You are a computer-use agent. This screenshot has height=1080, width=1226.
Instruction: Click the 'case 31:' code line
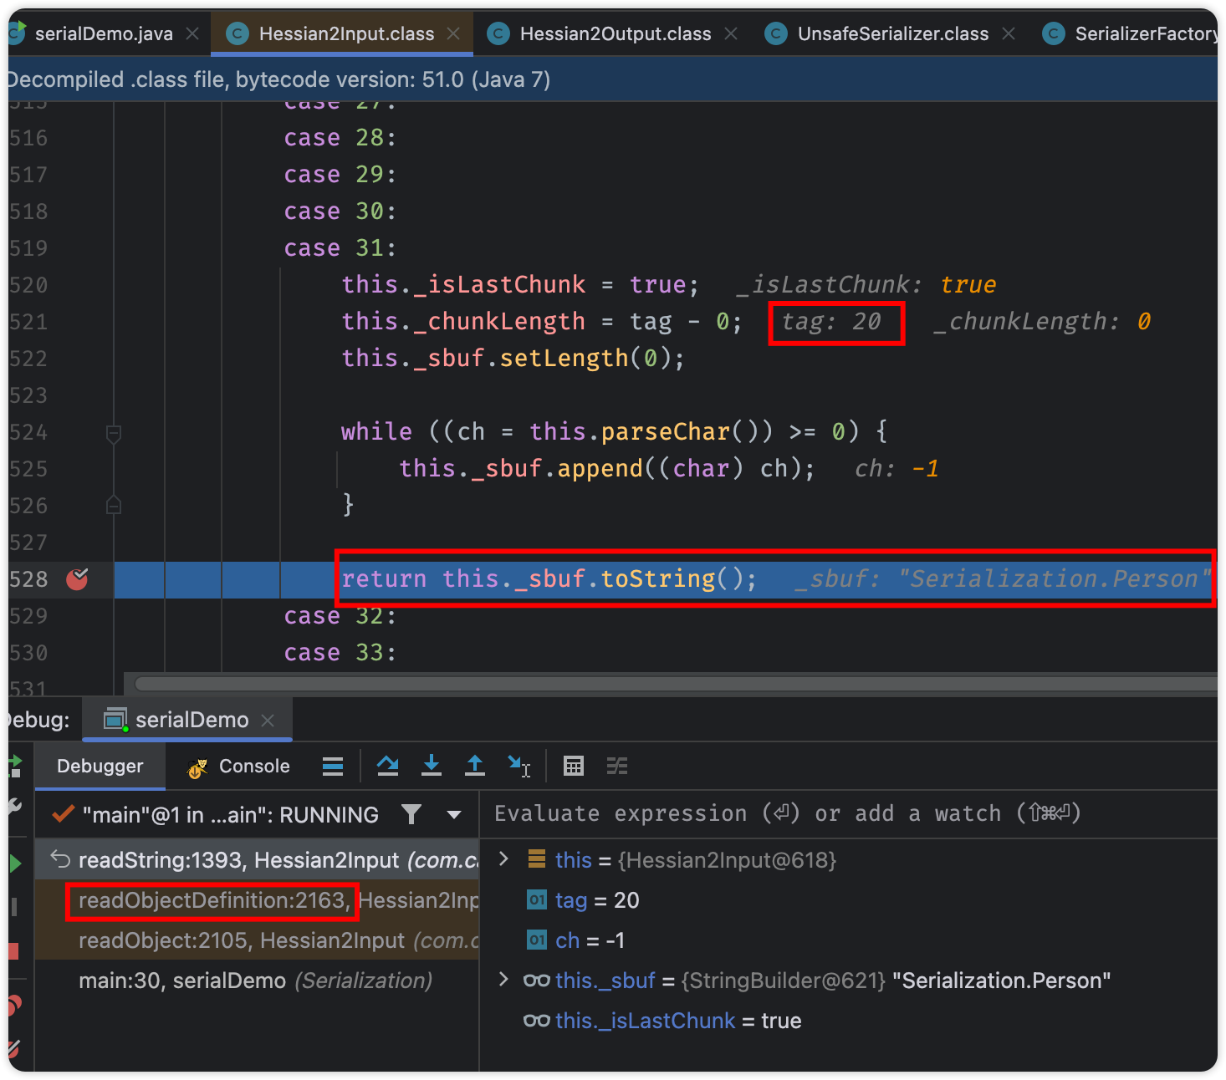[340, 247]
